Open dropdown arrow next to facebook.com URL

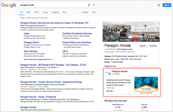(x=80, y=99)
